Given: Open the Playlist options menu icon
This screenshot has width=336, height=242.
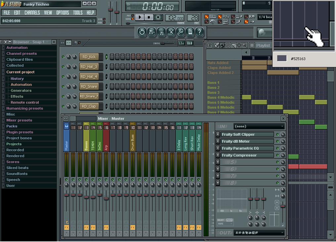Looking at the screenshot, I should point(209,45).
